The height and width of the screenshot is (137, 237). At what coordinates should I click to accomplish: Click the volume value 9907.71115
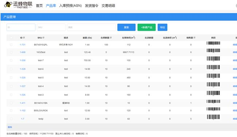tap(128, 52)
